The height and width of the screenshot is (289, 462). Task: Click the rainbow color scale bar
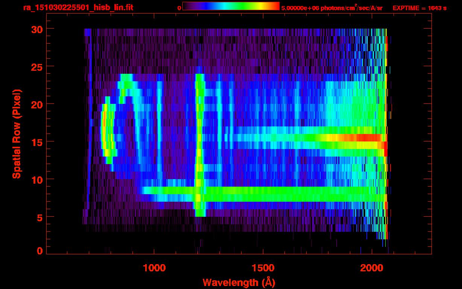(x=231, y=6)
